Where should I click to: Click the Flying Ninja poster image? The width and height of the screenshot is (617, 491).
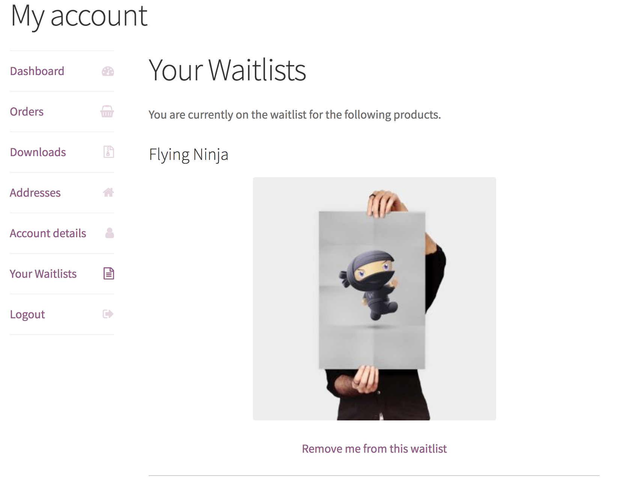tap(374, 298)
